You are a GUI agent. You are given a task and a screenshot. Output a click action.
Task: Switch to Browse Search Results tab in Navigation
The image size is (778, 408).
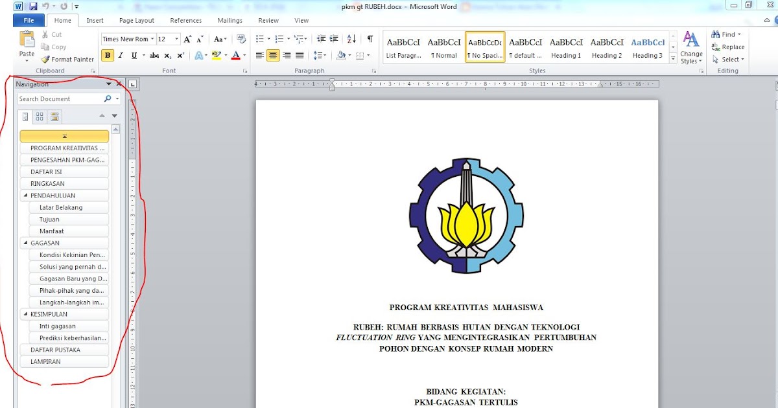tap(54, 117)
